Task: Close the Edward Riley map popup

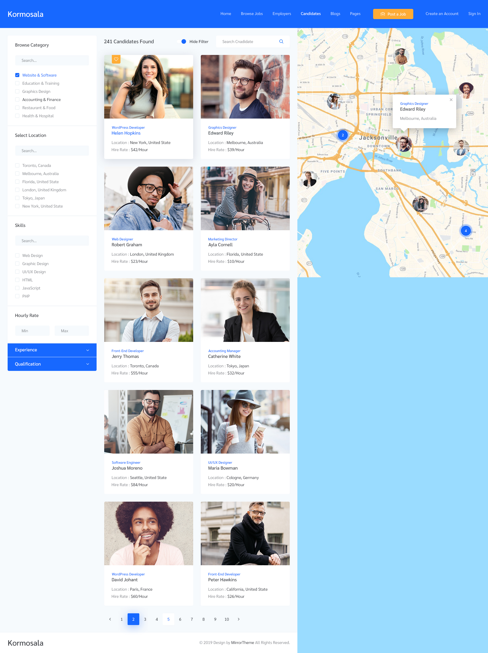Action: pyautogui.click(x=451, y=100)
